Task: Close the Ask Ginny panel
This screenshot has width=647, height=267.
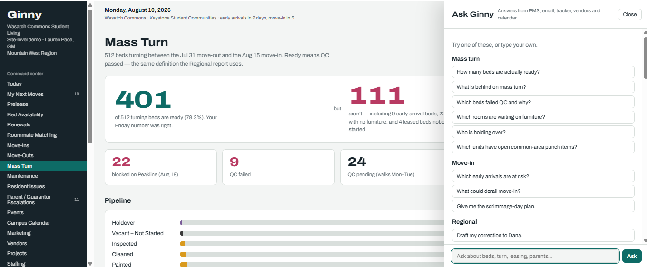Action: [x=629, y=14]
